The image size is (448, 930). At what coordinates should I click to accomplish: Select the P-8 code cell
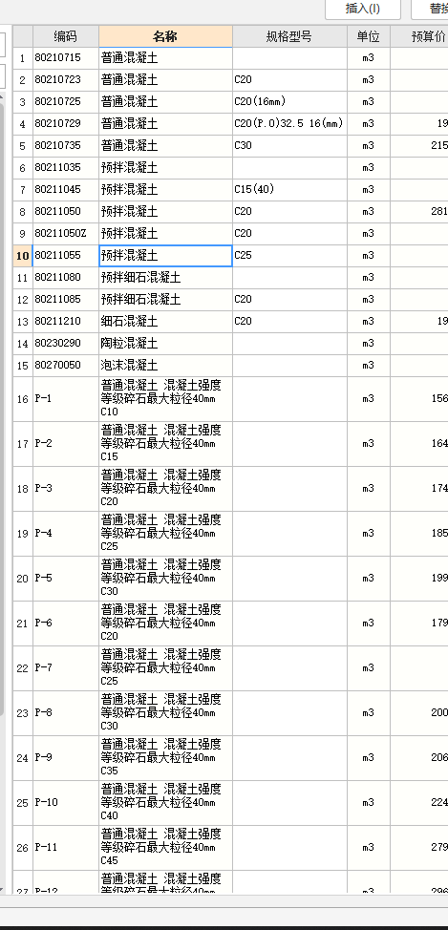click(65, 713)
